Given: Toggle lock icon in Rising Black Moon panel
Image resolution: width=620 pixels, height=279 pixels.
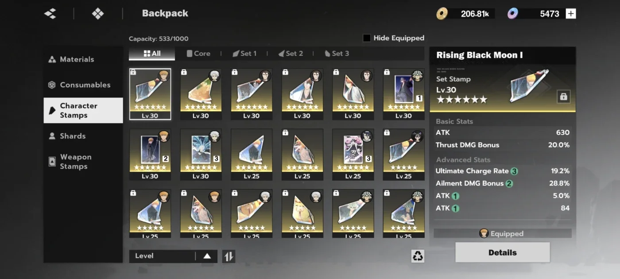Looking at the screenshot, I should coord(564,97).
